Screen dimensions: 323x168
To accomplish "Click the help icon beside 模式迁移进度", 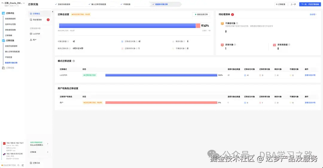I will 74,61.
